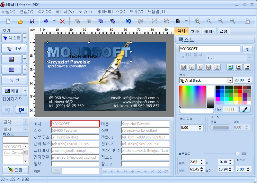
Task: Click the 메모 button
Action: (14, 49)
